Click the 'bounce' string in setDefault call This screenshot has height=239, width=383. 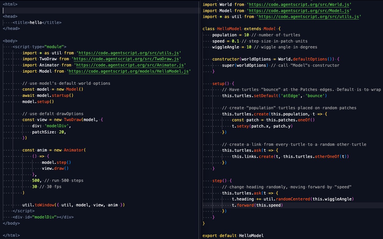(316, 96)
